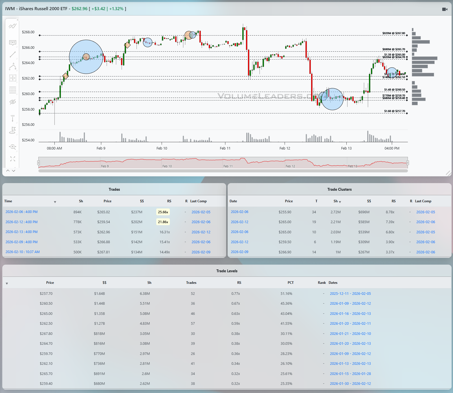Click the Trades Price column header
Viewport: 453px width, 393px height.
pos(107,201)
